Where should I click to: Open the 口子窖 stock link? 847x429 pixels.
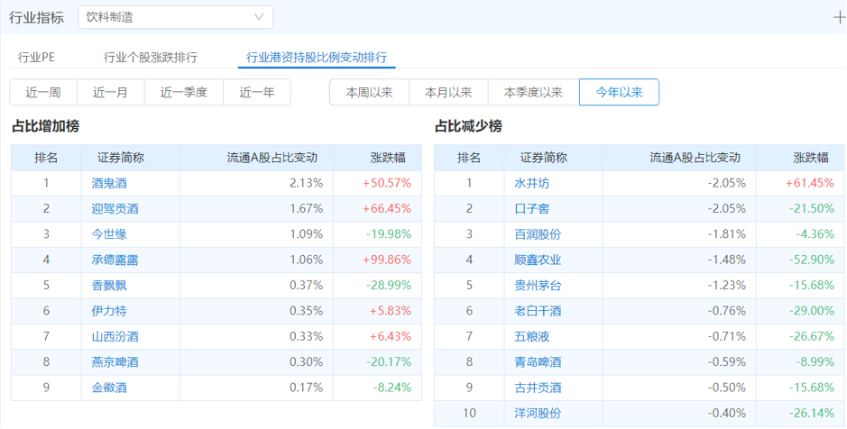pos(532,209)
